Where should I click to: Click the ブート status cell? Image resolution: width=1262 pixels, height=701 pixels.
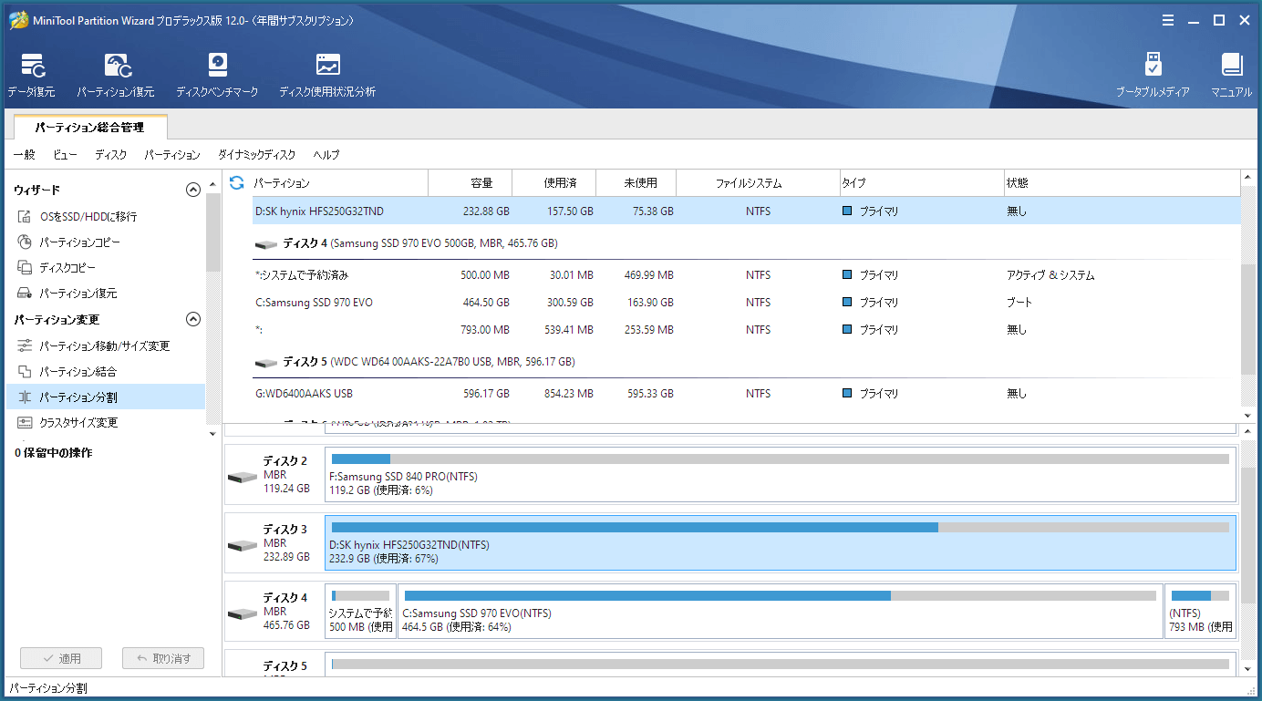[x=1019, y=303]
